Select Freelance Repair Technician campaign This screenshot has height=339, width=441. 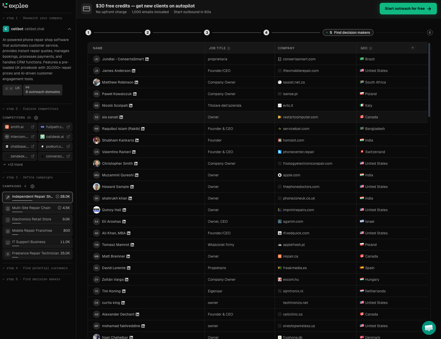coord(38,254)
